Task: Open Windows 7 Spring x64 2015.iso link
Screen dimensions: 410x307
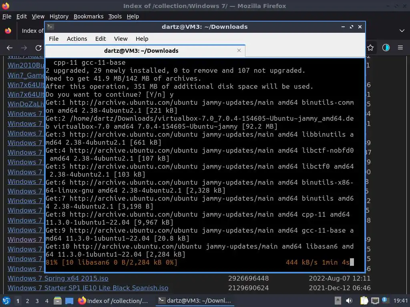Action: tap(58, 278)
